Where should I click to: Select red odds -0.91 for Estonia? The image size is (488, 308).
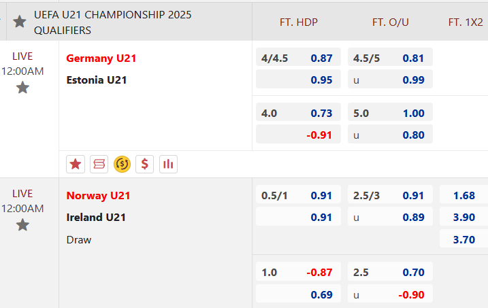(x=298, y=134)
